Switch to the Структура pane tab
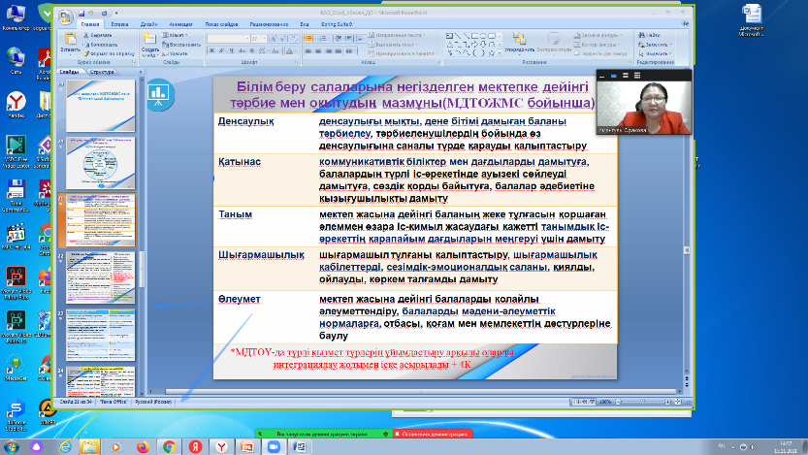Viewport: 808px width, 455px height. pos(102,72)
